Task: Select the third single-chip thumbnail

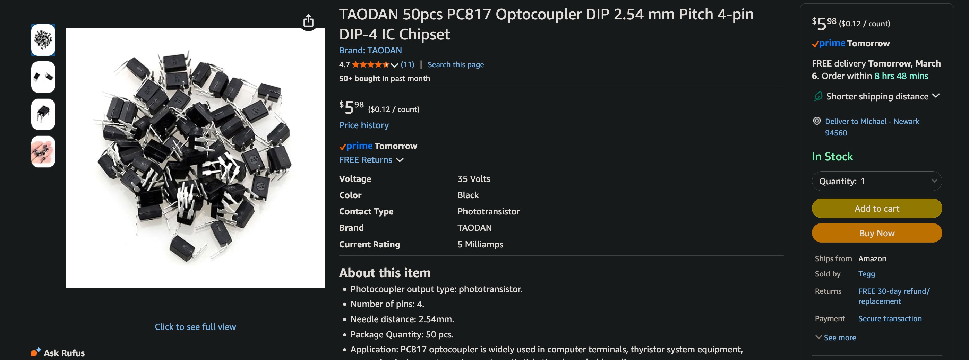Action: (43, 114)
